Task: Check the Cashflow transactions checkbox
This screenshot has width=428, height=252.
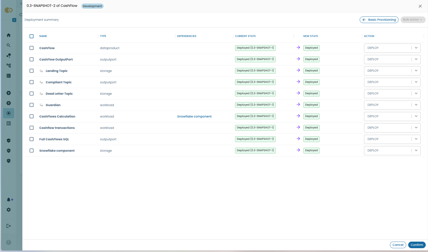Action: (31, 128)
